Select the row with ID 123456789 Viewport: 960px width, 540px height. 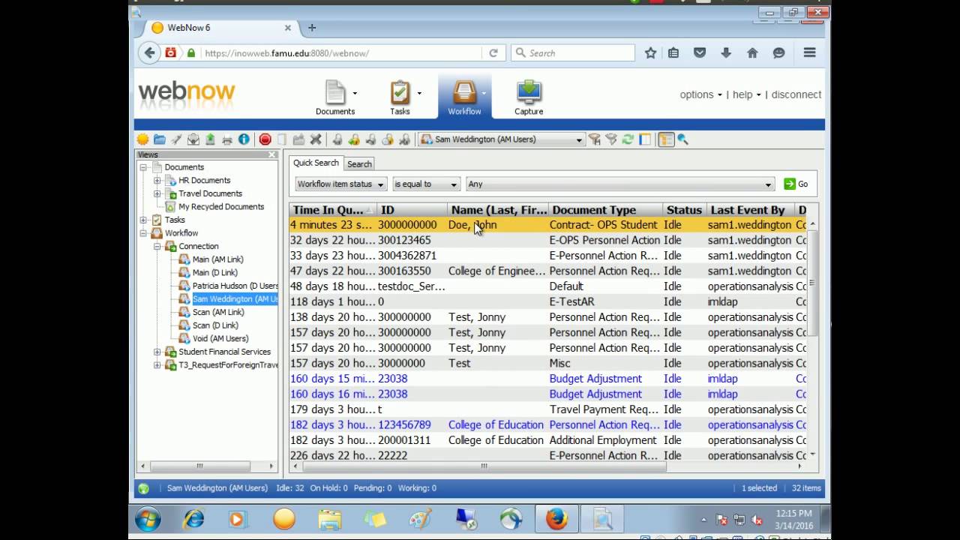tap(548, 424)
